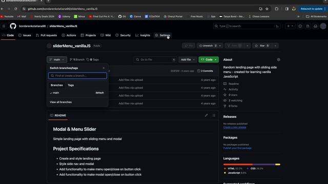Viewport: 328px width, 184px height.
Task: Switch to the Code tab
Action: (8, 35)
